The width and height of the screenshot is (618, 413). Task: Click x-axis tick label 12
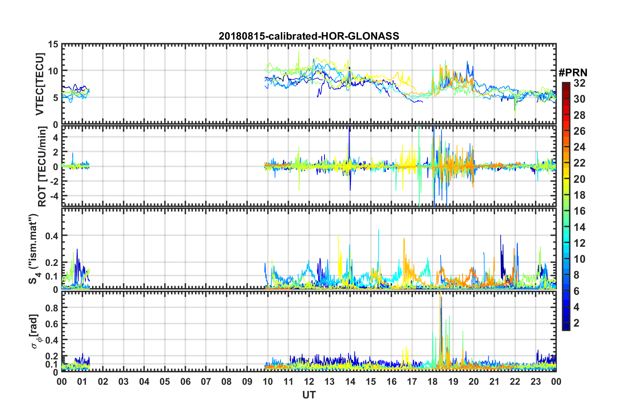click(309, 382)
